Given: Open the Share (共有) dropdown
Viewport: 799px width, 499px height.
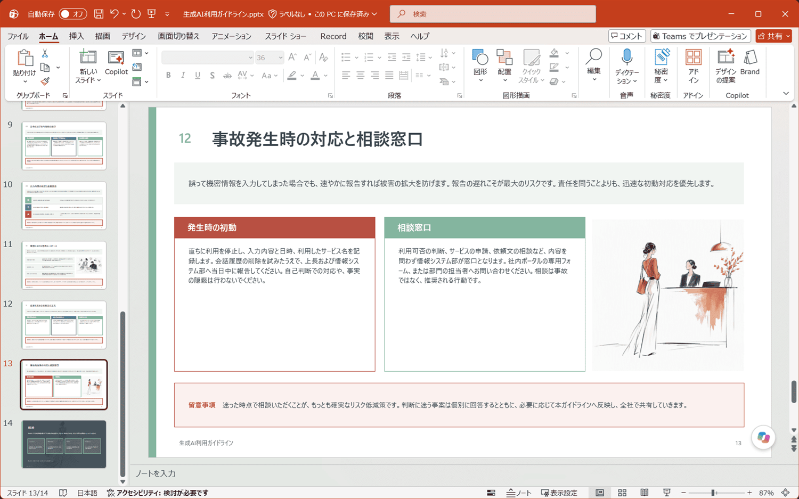Looking at the screenshot, I should click(x=774, y=36).
